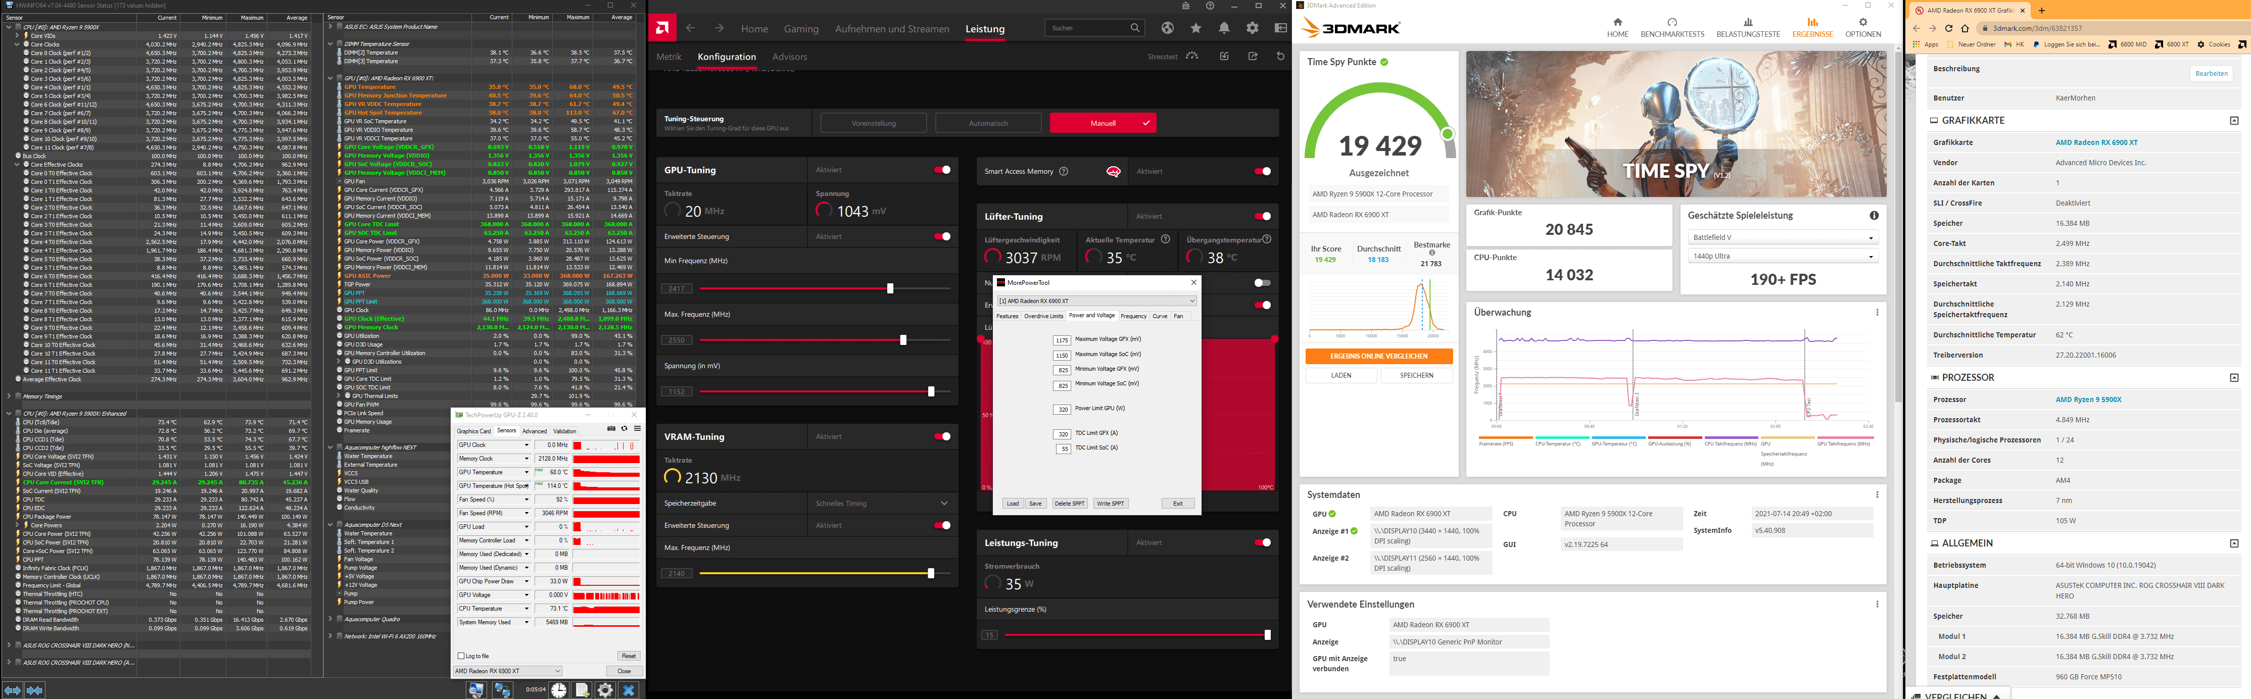Viewport: 2251px width, 699px height.
Task: Go back in Radeon Software navigation
Action: 690,28
